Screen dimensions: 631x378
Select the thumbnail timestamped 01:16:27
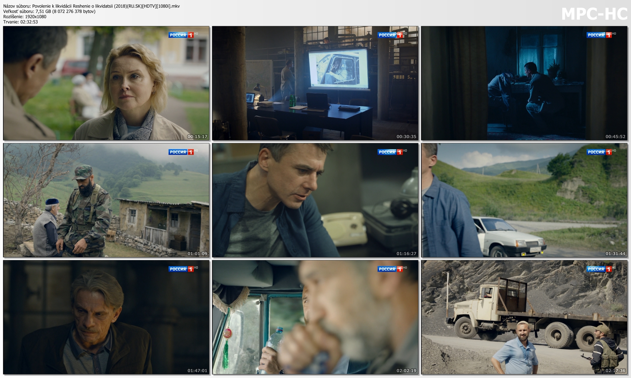pos(315,200)
